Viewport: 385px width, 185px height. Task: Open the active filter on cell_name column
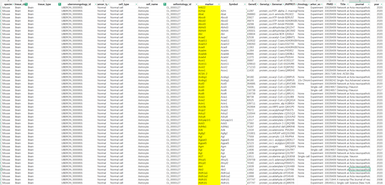[164, 5]
